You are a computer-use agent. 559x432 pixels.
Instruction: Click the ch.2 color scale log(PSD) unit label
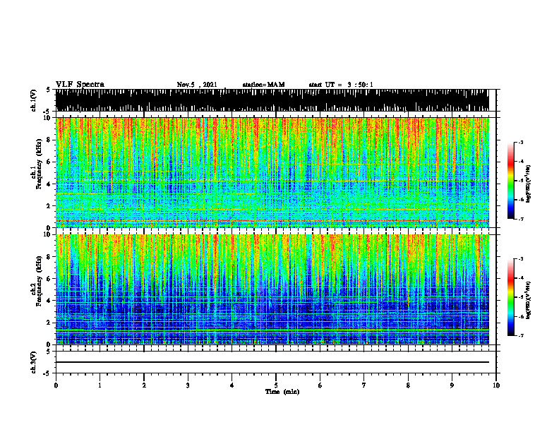(529, 300)
